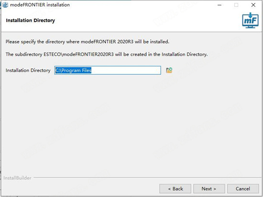Click the modeFRONTIER mF logo in the header
Viewport: 263px width, 197px height.
click(x=250, y=20)
